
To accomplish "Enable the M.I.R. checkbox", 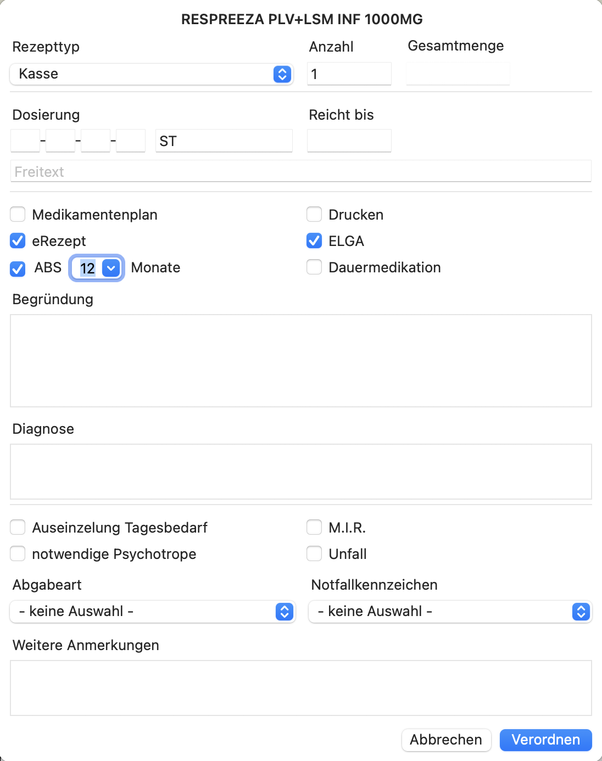I will 314,527.
